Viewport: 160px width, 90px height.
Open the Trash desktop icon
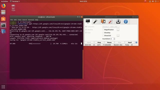coord(13,8)
